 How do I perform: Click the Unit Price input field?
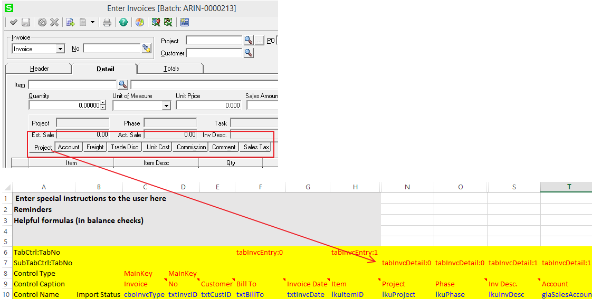(208, 105)
